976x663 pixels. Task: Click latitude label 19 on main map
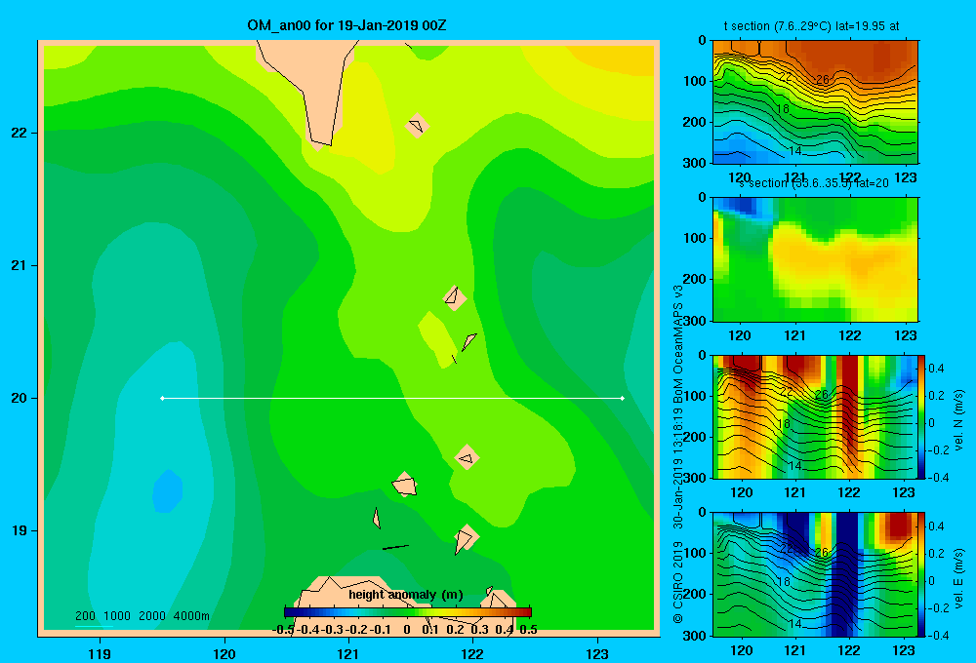point(20,530)
